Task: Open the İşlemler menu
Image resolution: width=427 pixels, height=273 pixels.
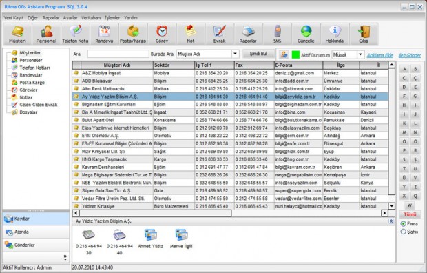Action: (112, 18)
